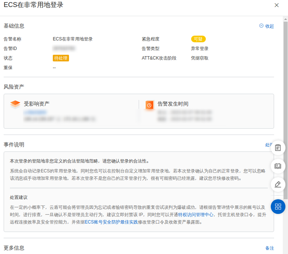288x254 pixels.
Task: Click the clipboard floating icon
Action: pos(278,148)
